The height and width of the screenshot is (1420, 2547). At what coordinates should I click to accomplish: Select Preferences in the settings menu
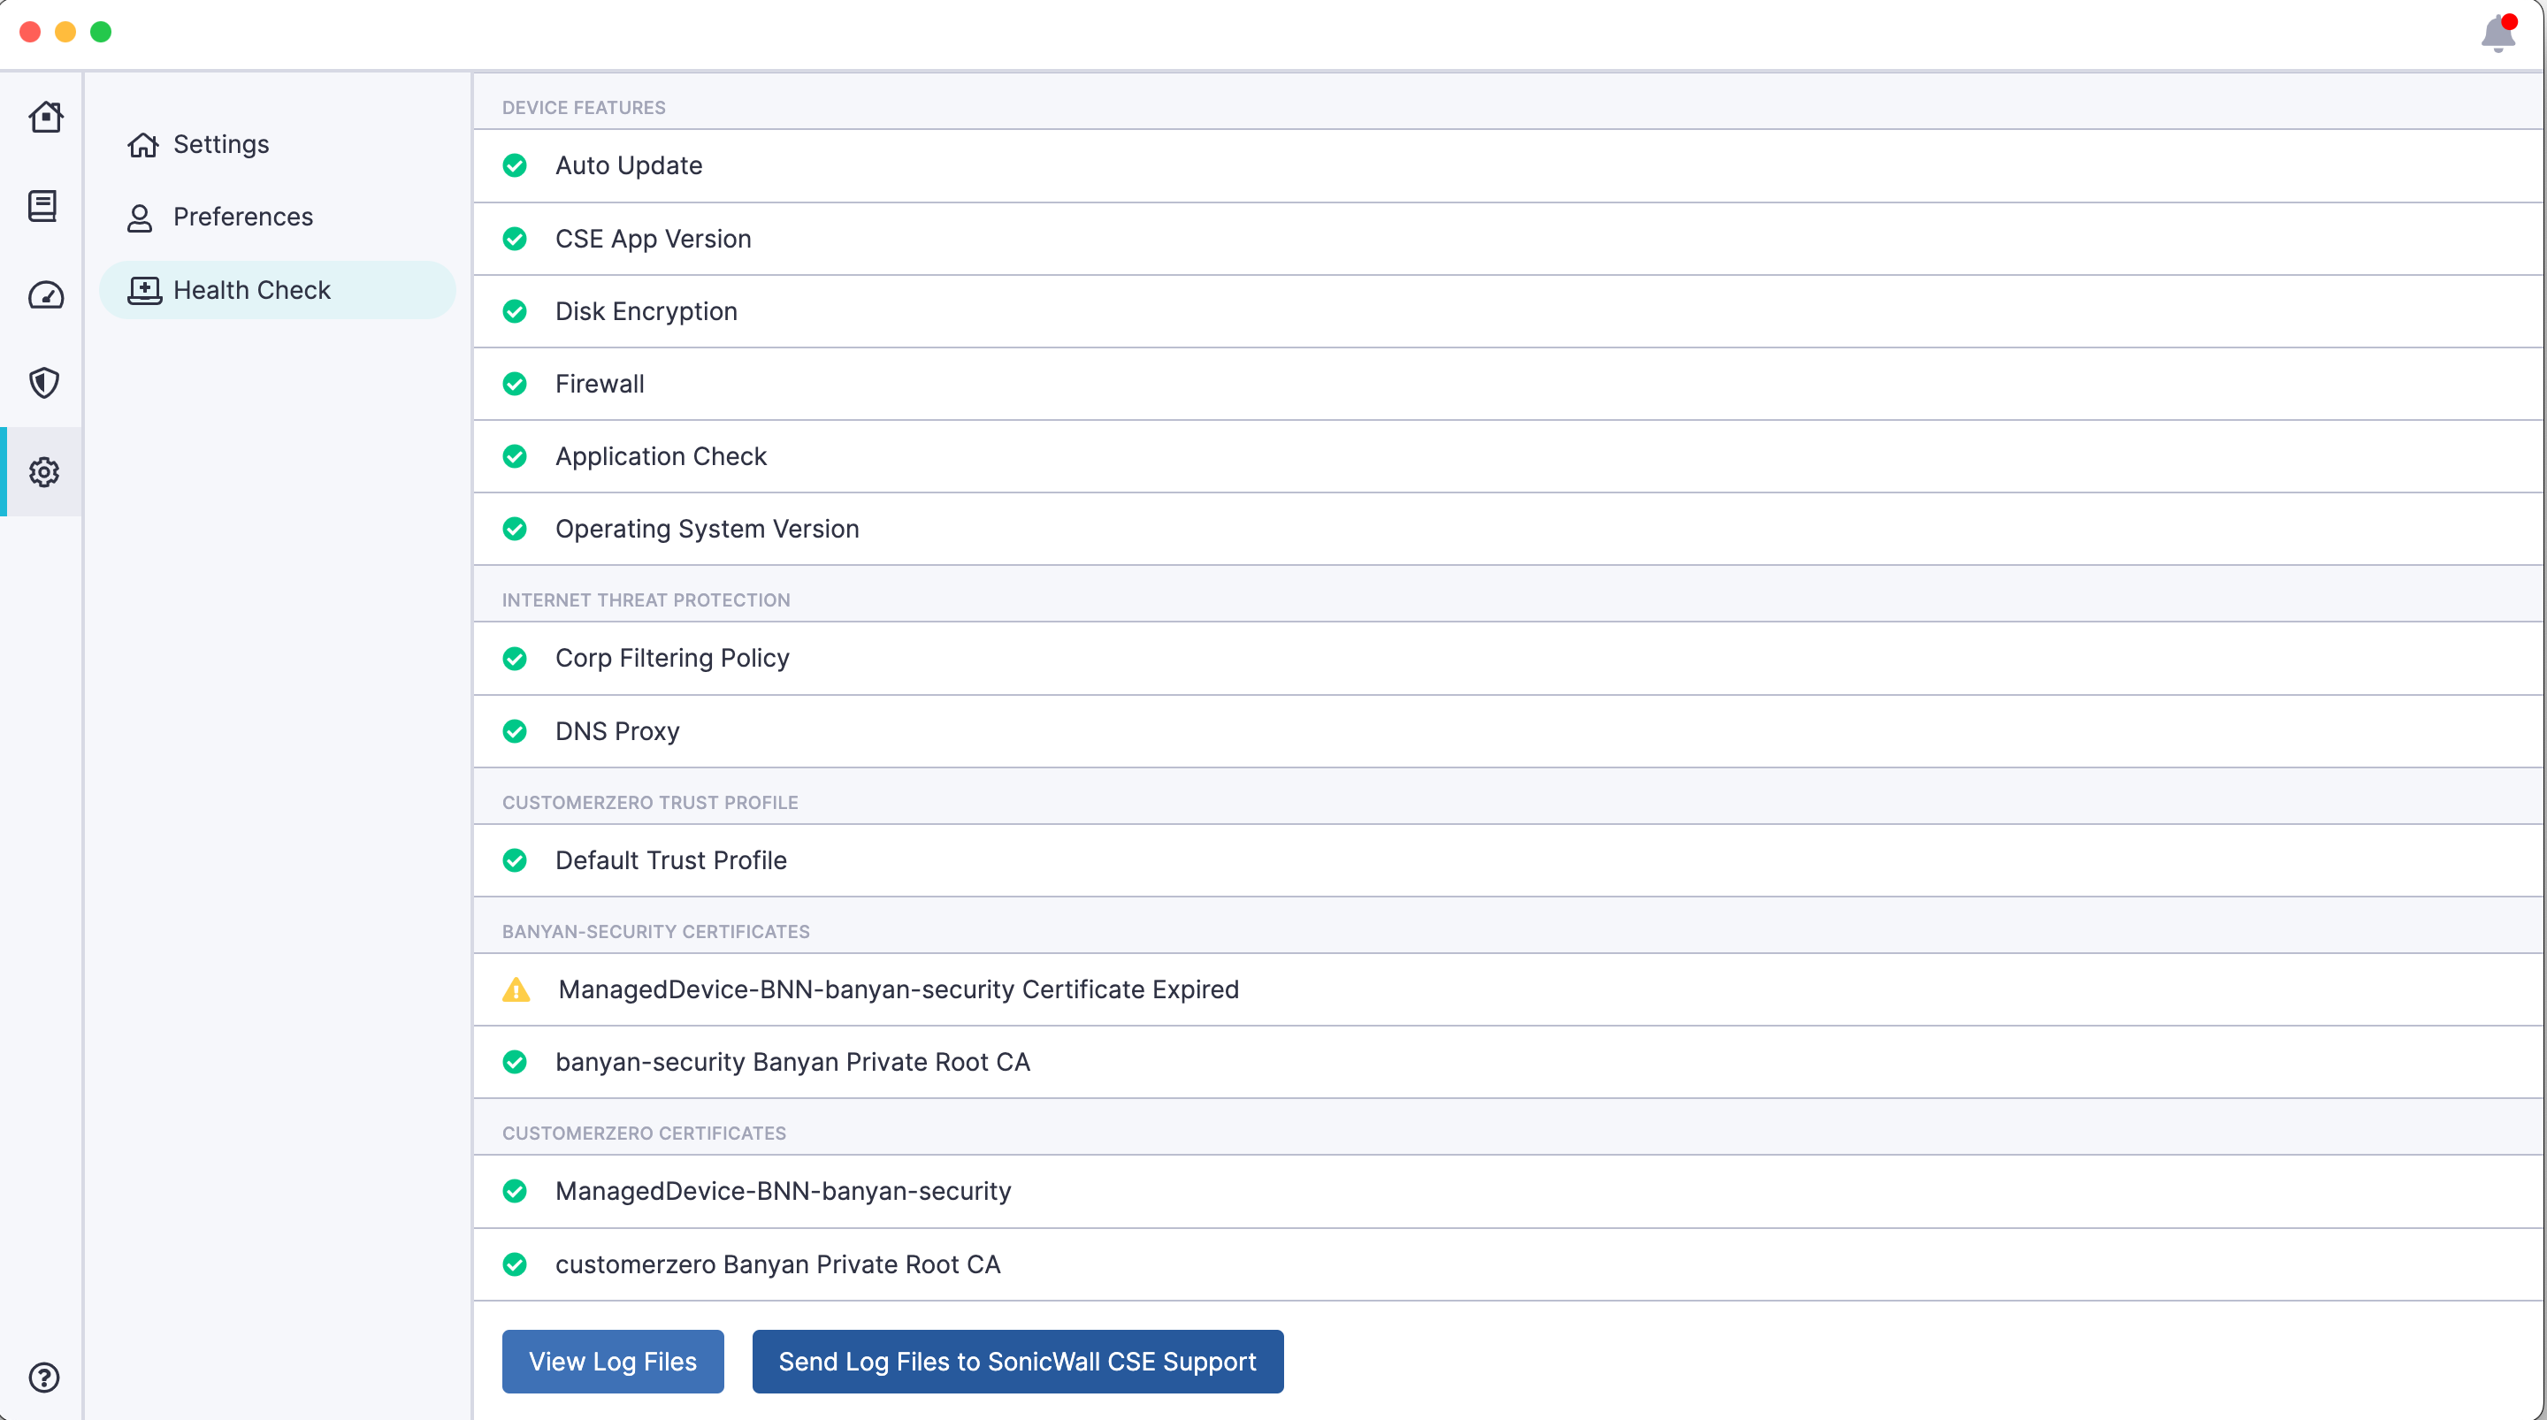click(x=242, y=217)
